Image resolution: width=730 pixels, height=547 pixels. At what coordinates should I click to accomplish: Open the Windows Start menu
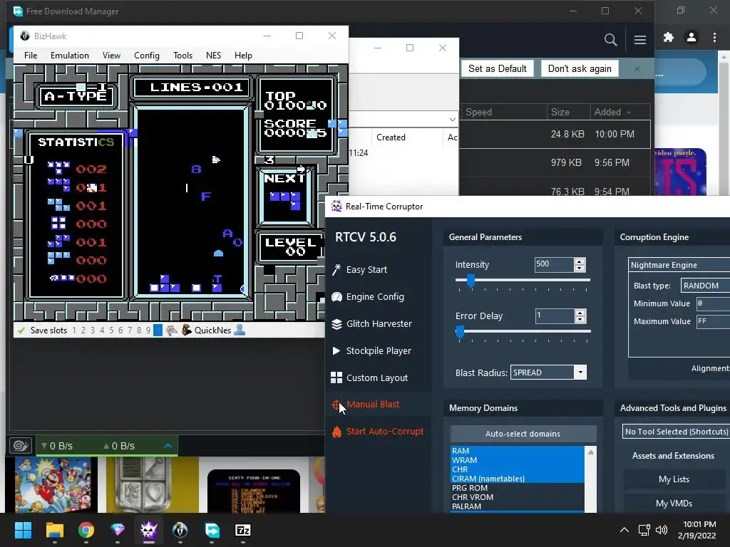click(x=23, y=530)
